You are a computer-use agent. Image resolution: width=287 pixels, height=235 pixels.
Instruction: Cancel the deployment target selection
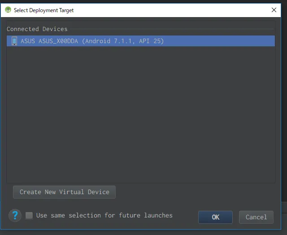point(256,217)
